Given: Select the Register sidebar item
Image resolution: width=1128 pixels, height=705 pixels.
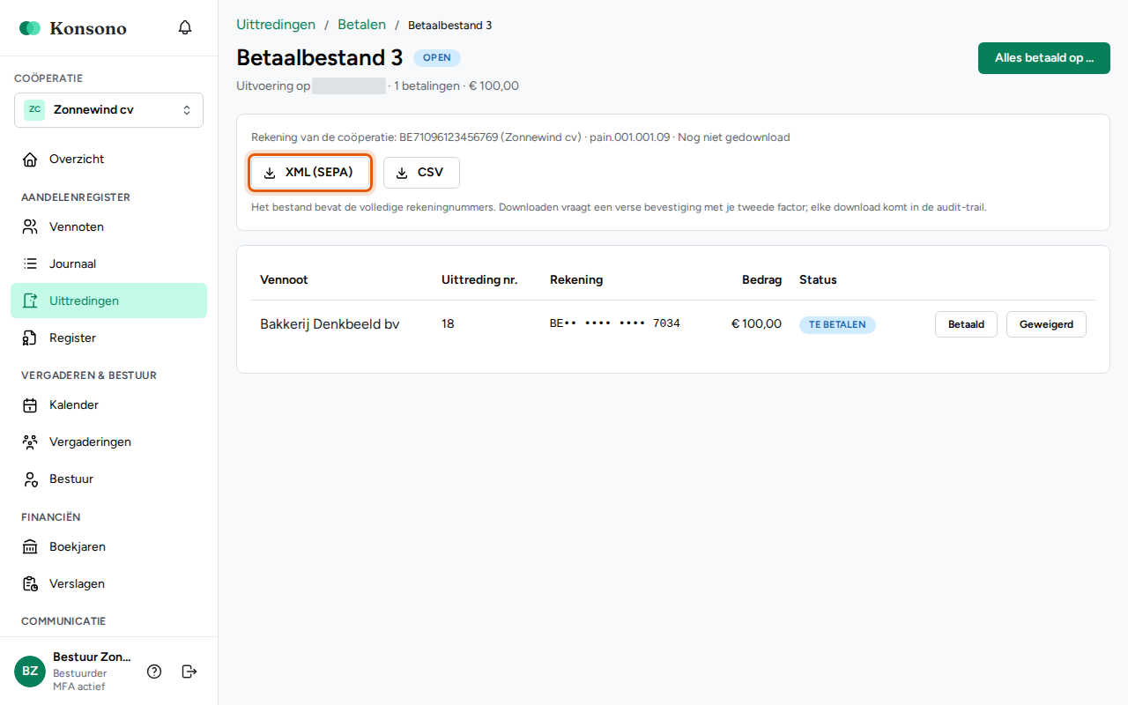Looking at the screenshot, I should 108,338.
